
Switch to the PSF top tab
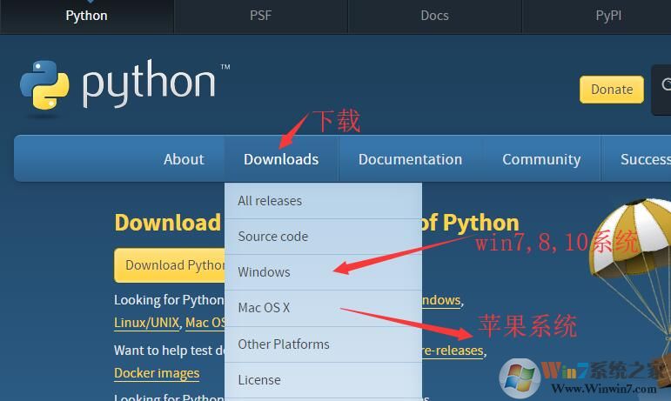260,16
